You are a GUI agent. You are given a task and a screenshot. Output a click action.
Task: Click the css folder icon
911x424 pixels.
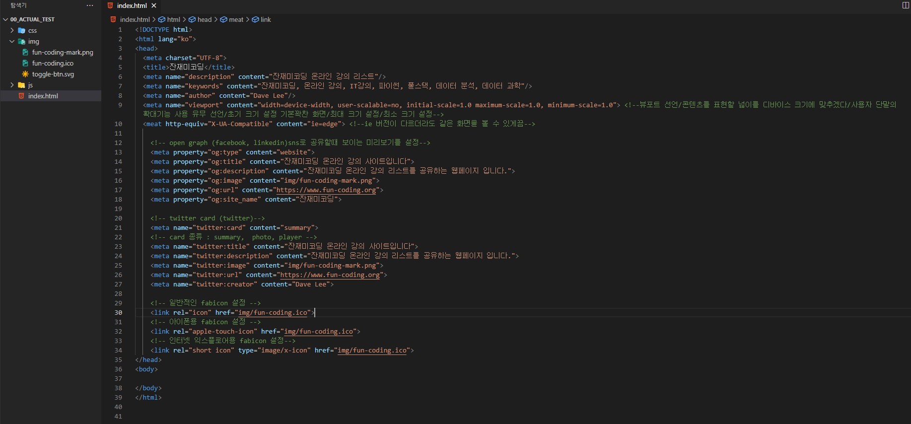pos(21,30)
